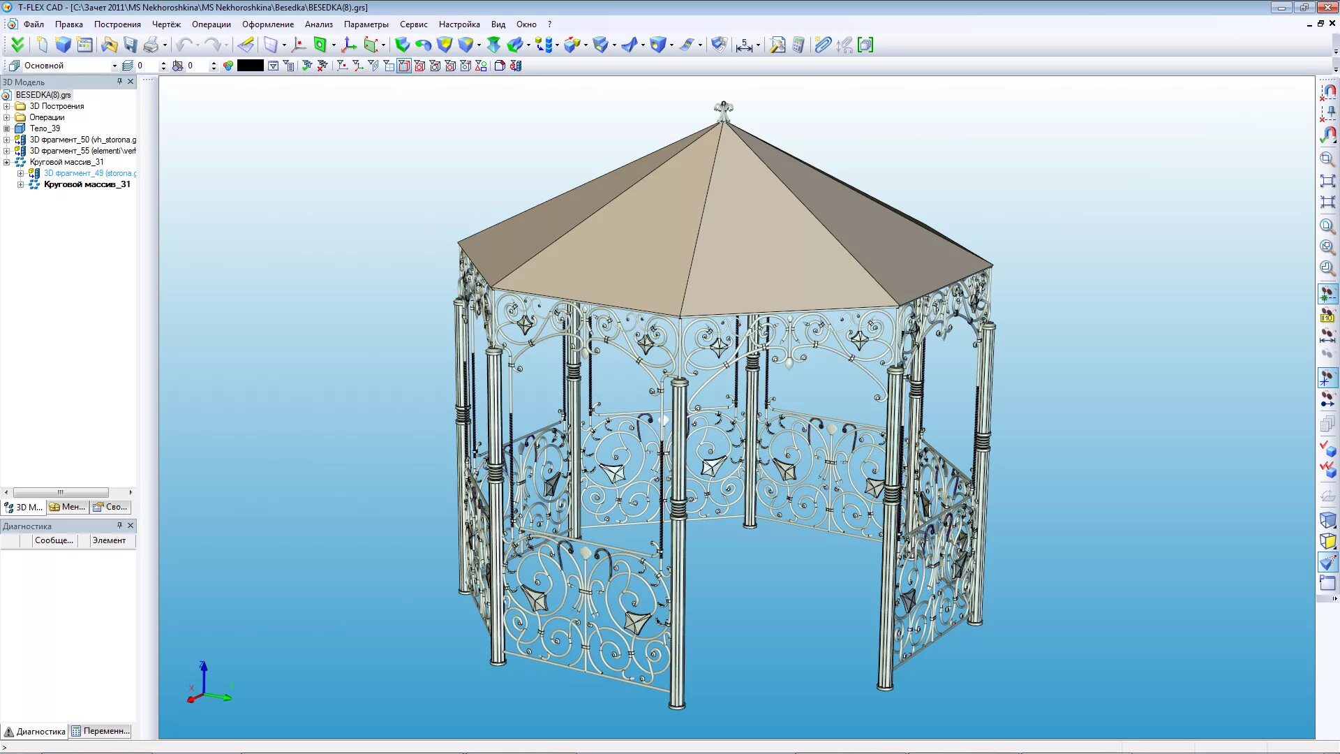This screenshot has height=754, width=1340.
Task: Expand Круговой массив_31 bold tree node
Action: click(21, 184)
